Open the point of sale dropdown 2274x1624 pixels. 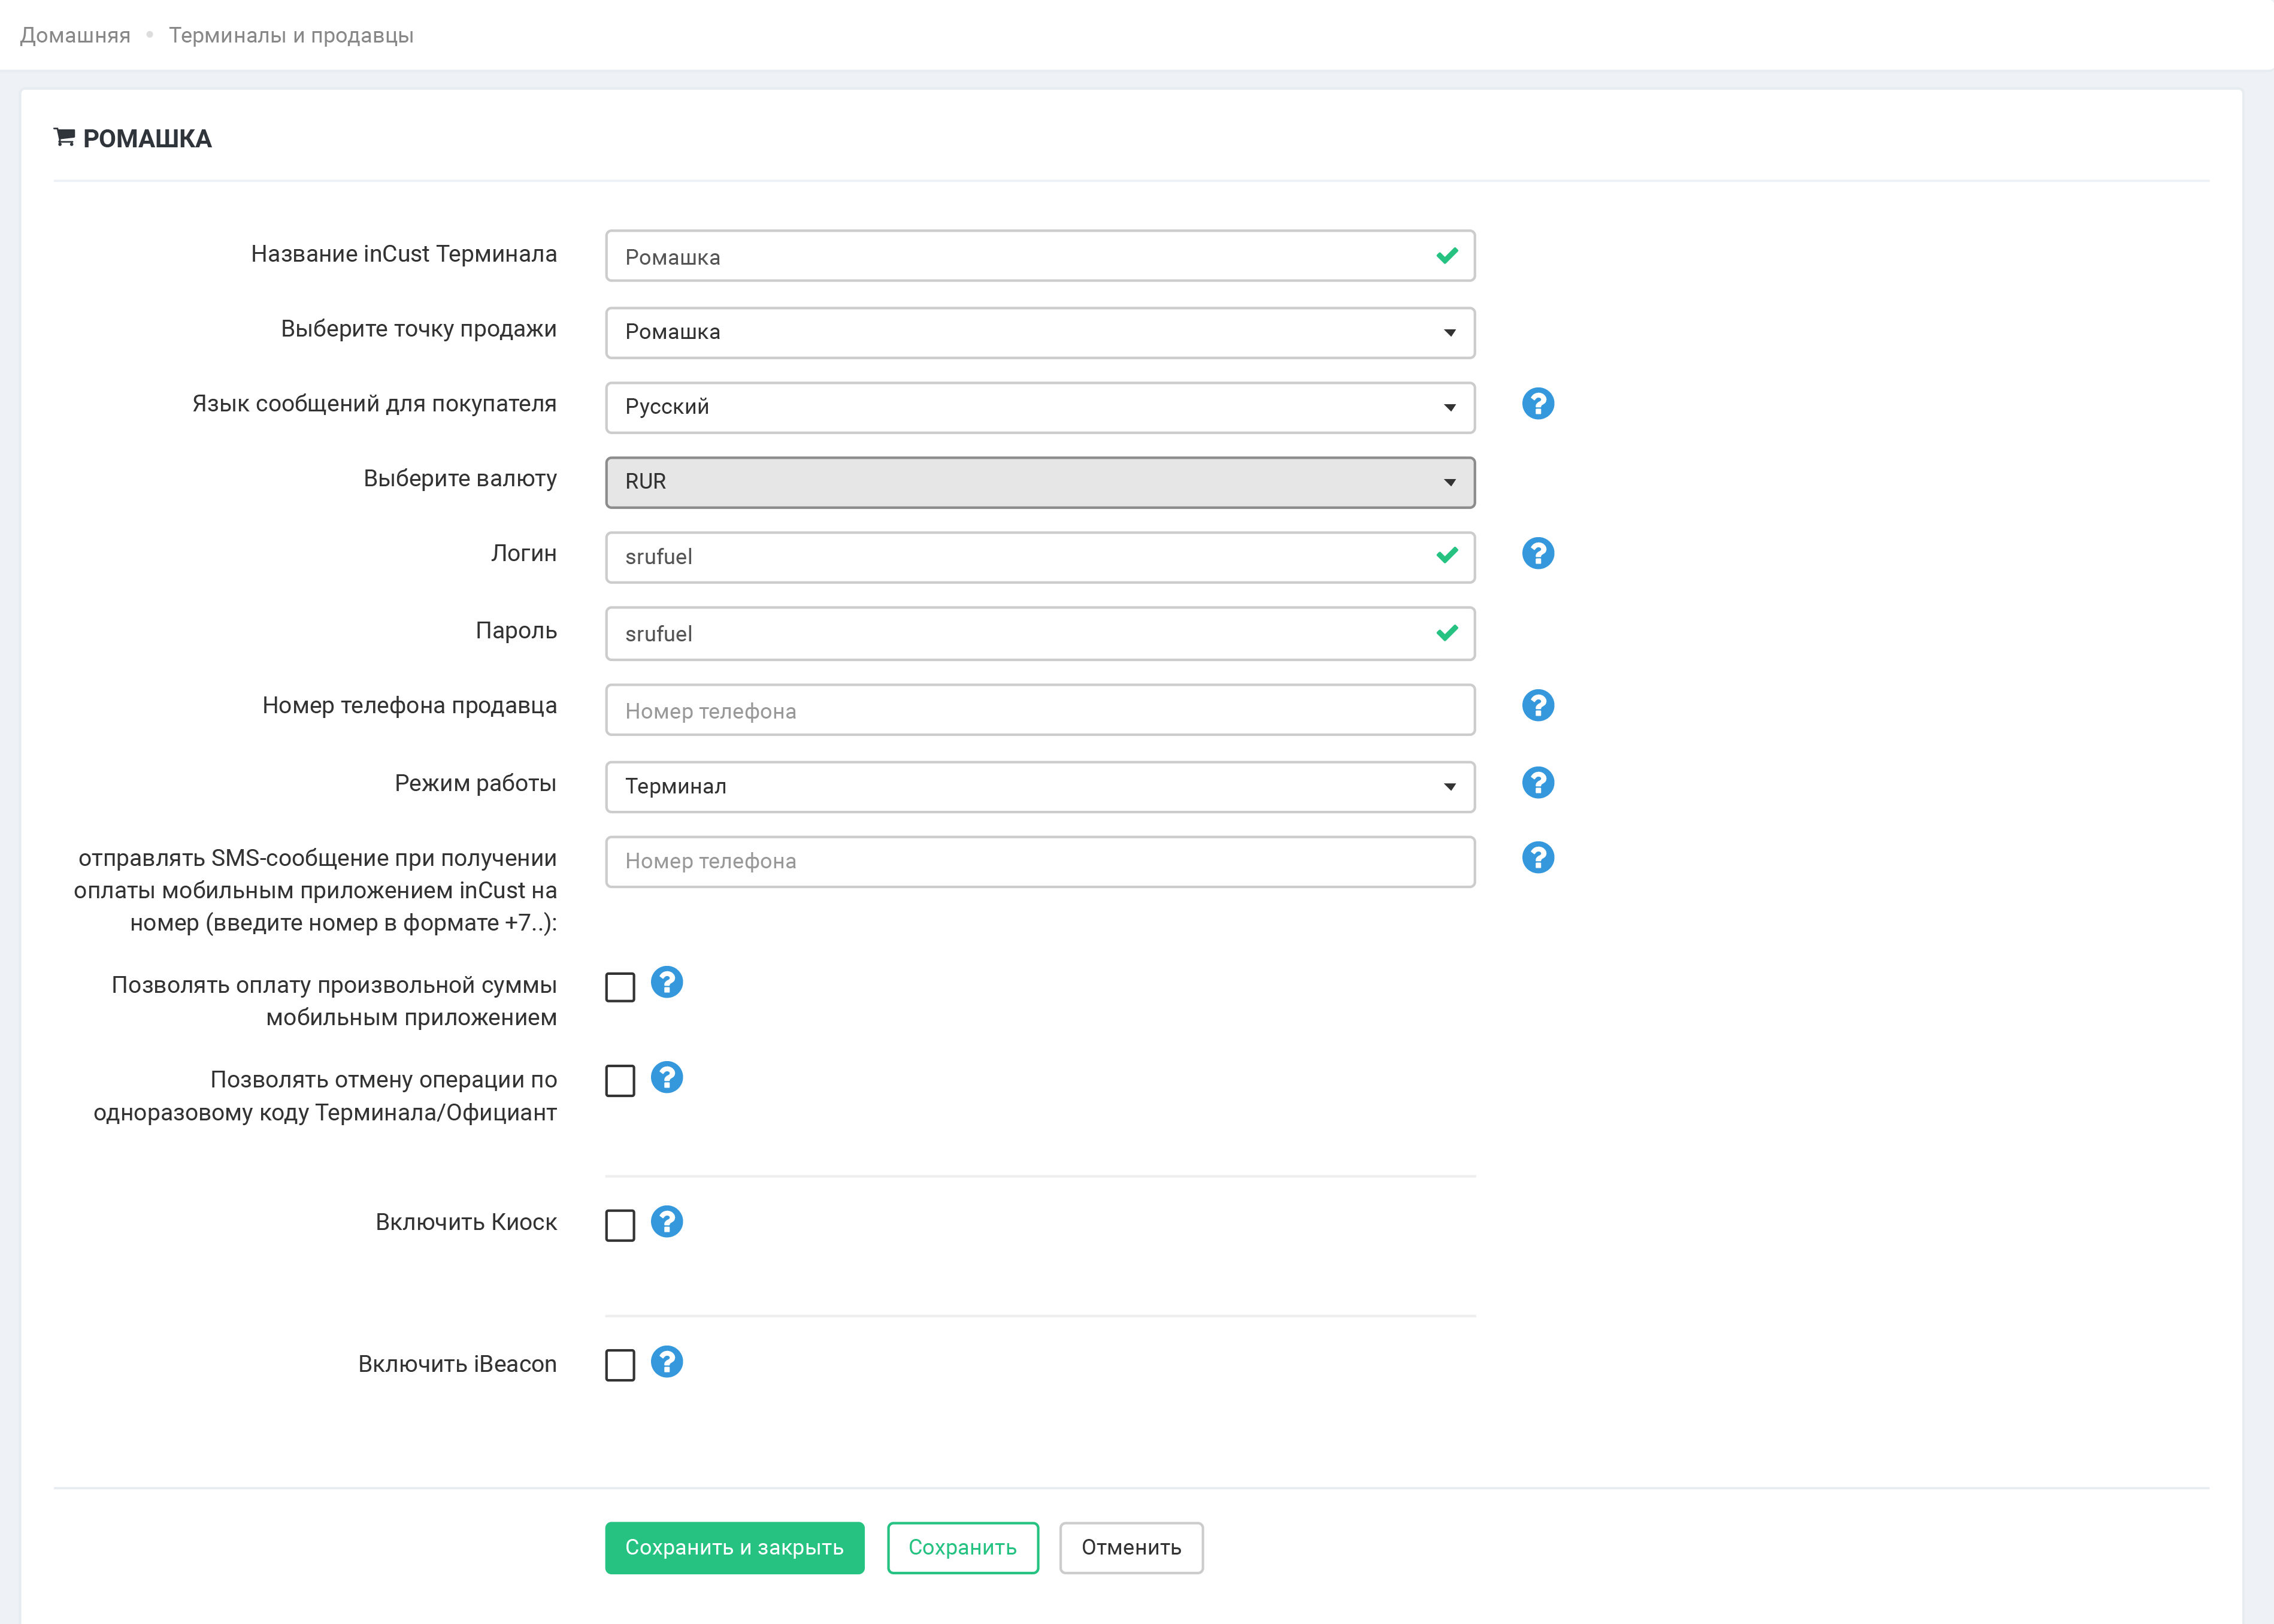[1039, 332]
